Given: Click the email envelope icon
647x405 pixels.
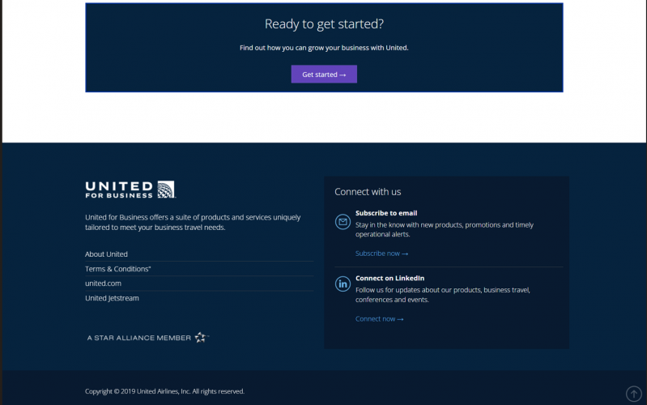Looking at the screenshot, I should click(343, 222).
